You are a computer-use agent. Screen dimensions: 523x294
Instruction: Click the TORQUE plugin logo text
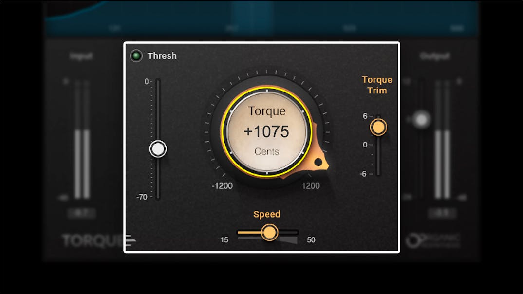(x=93, y=239)
